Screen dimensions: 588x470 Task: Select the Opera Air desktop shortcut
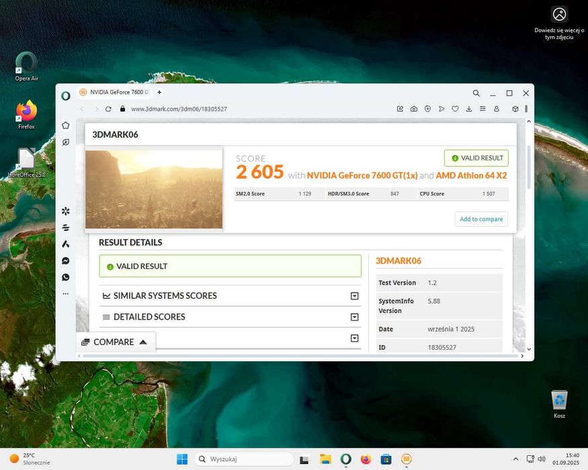click(26, 66)
